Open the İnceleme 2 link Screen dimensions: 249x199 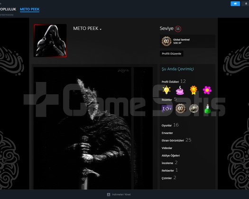pyautogui.click(x=169, y=163)
